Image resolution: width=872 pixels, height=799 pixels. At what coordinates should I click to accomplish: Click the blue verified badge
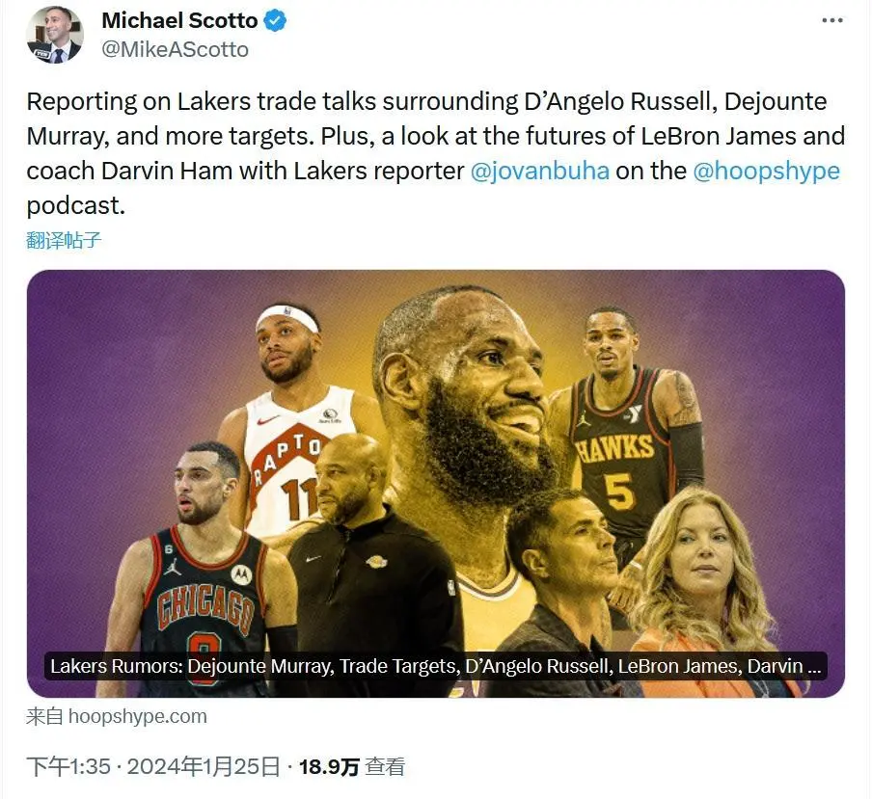point(275,20)
